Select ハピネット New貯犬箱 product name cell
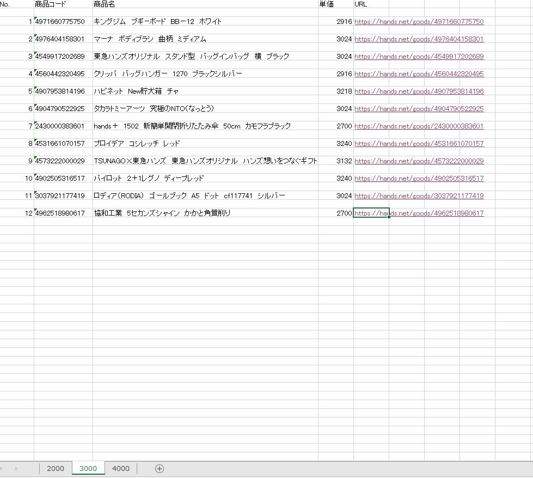The height and width of the screenshot is (478, 533). click(x=205, y=91)
